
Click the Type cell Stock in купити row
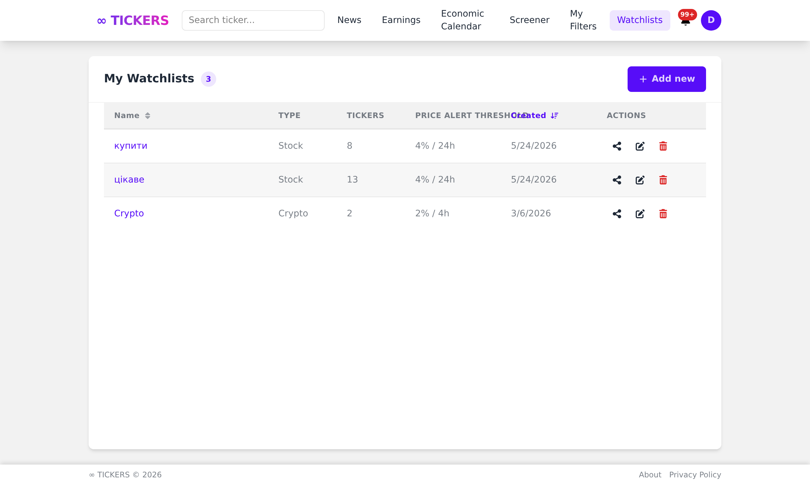[291, 146]
